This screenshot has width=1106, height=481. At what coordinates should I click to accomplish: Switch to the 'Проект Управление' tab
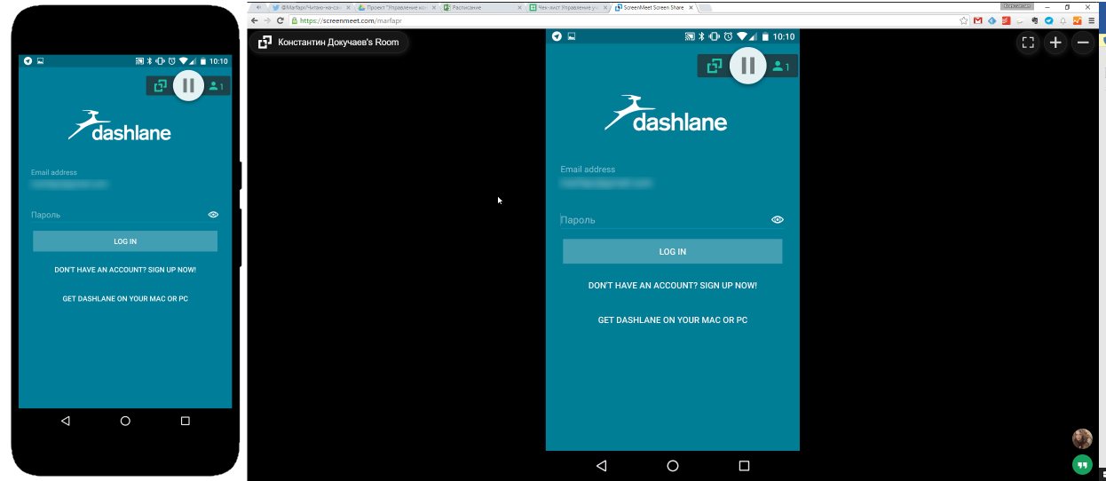(398, 7)
